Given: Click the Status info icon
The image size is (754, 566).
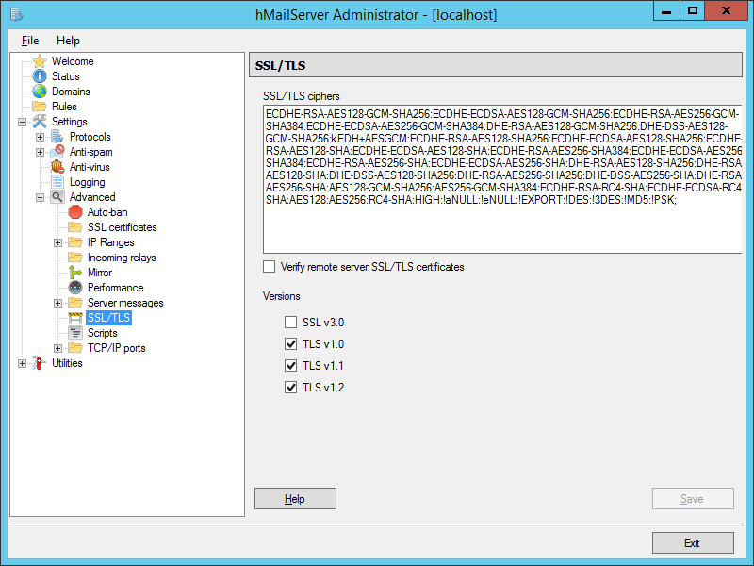Looking at the screenshot, I should click(40, 76).
